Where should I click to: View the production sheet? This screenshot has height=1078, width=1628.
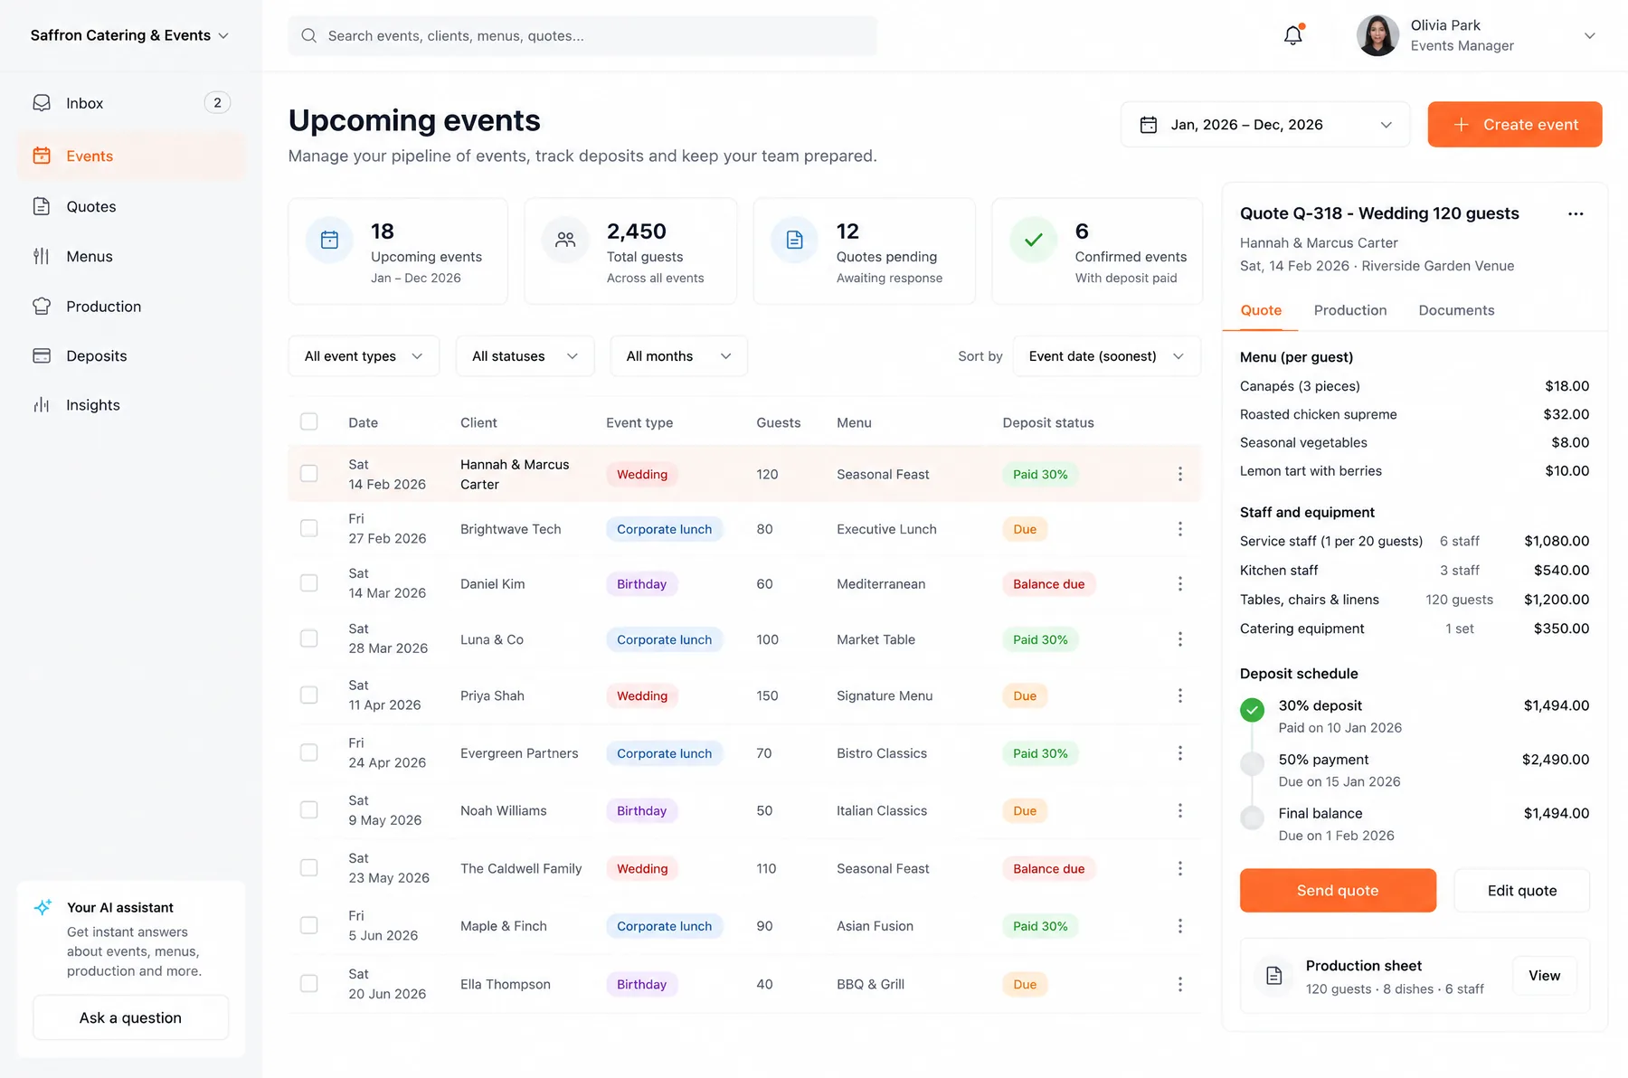pos(1544,976)
